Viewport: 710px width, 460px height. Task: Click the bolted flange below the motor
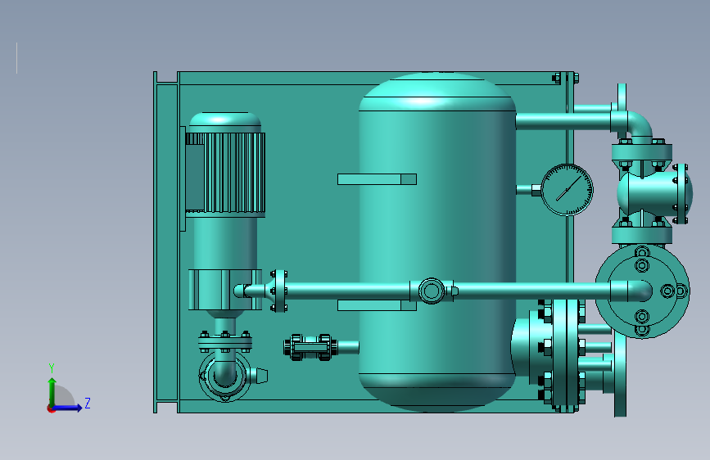pyautogui.click(x=225, y=341)
